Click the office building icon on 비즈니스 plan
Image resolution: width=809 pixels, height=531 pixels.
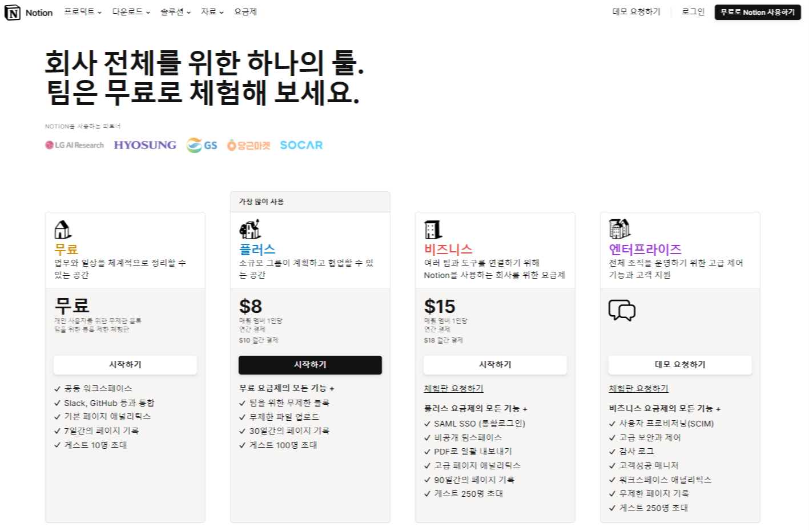click(433, 230)
